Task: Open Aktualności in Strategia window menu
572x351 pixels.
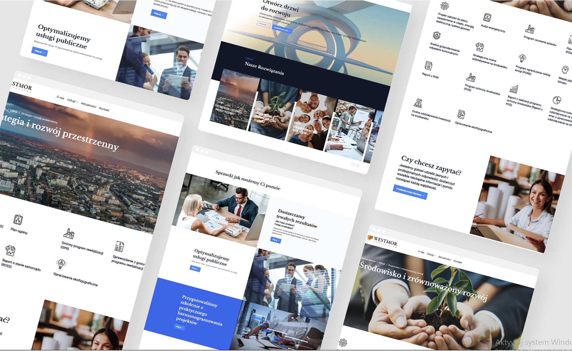Action: pyautogui.click(x=88, y=105)
